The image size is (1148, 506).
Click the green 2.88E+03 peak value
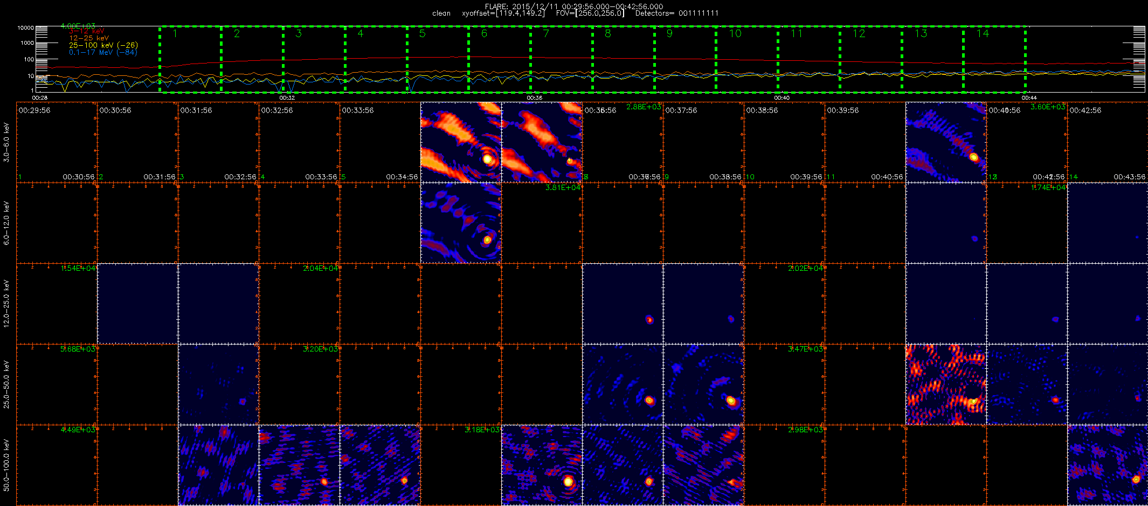tap(644, 107)
